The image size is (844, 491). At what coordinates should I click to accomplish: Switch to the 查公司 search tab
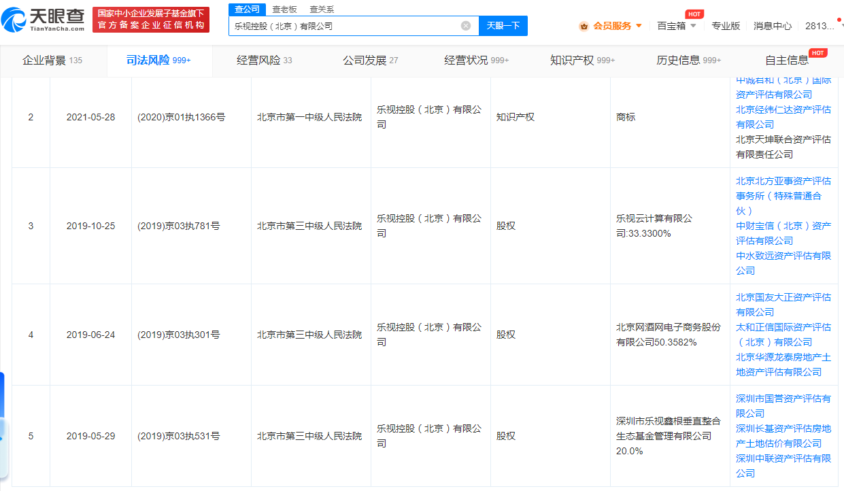(247, 9)
